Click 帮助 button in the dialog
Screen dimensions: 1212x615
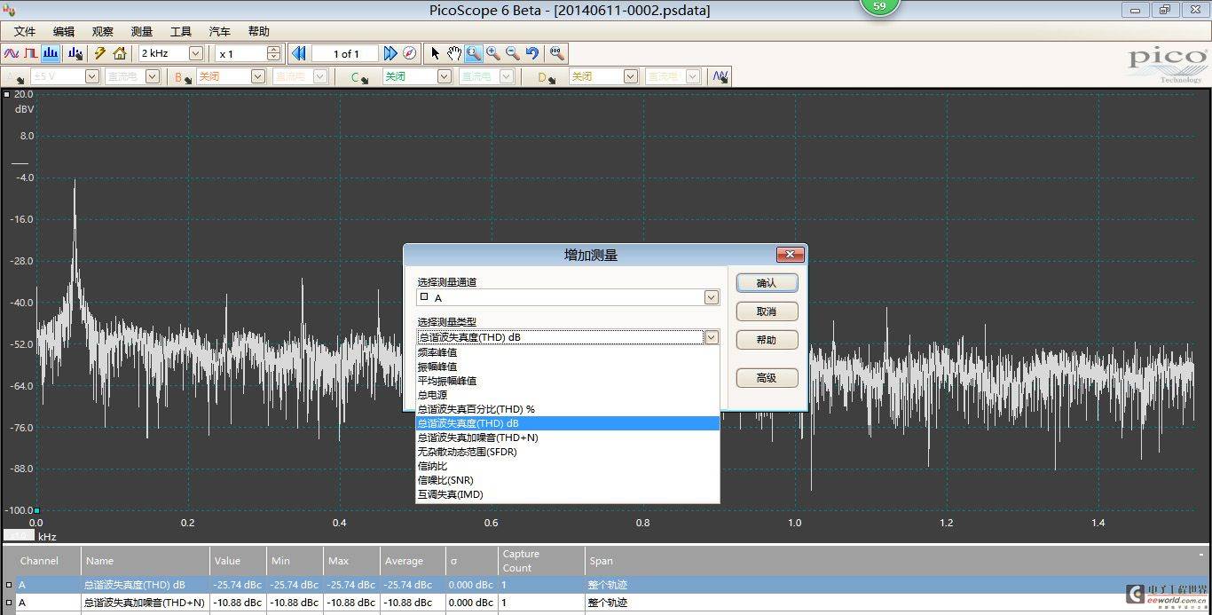click(767, 340)
